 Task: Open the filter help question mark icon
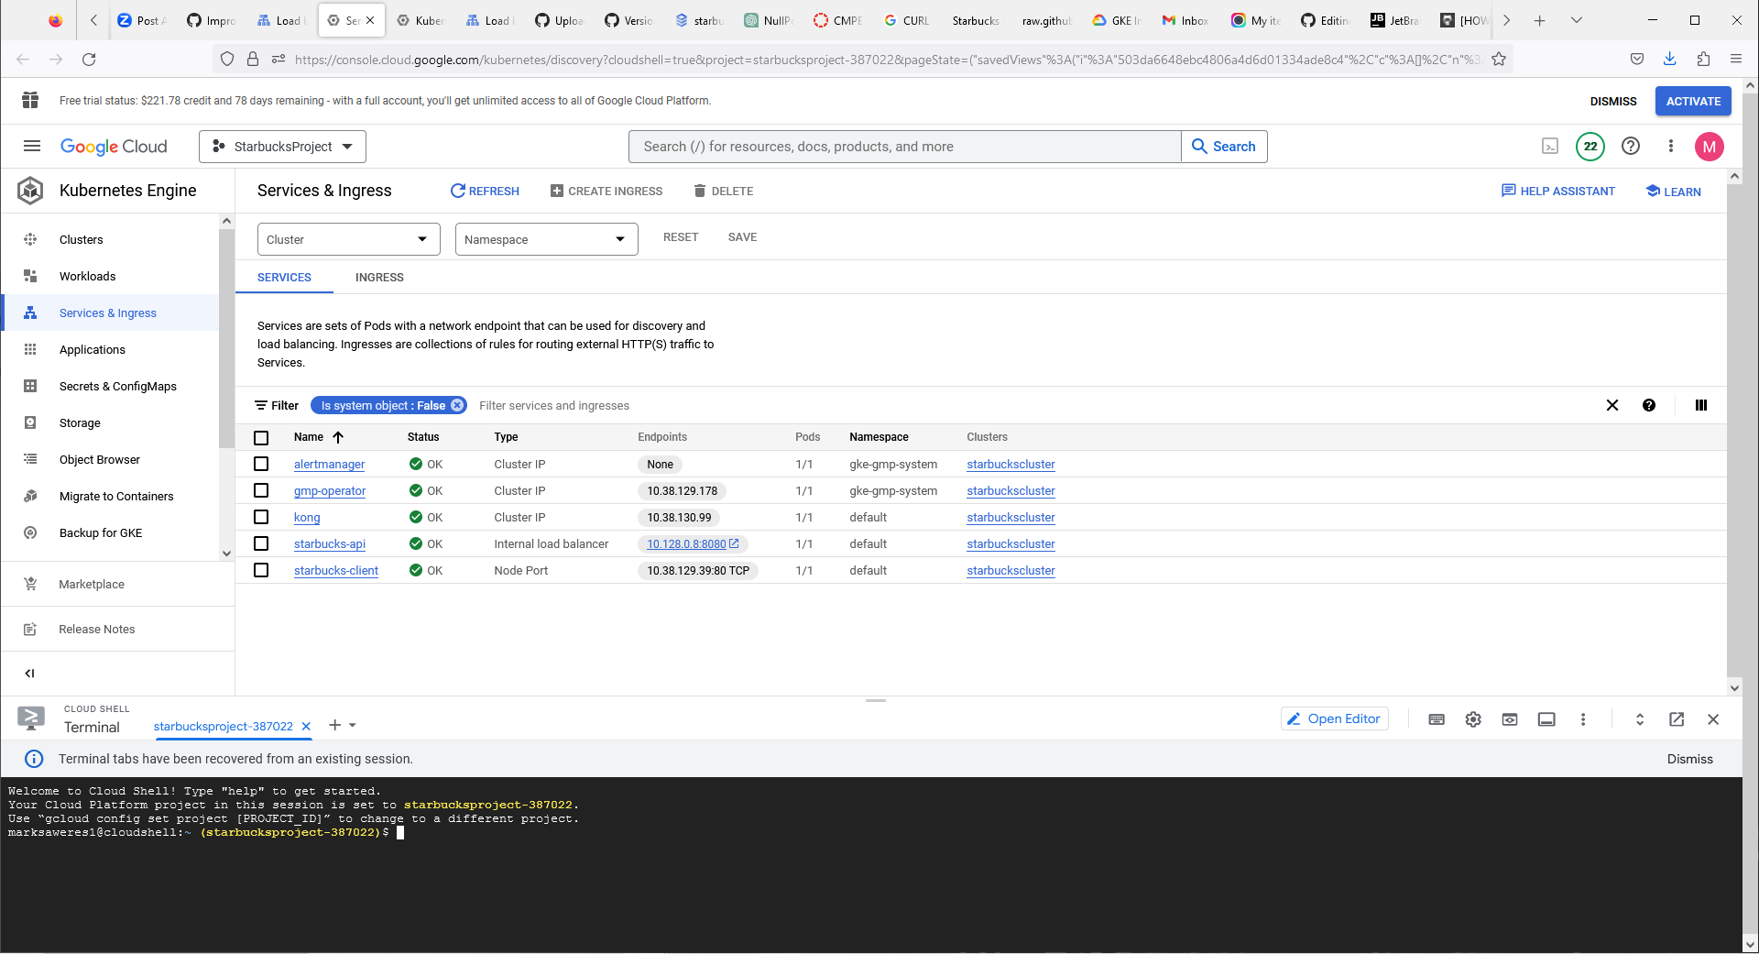click(x=1648, y=405)
